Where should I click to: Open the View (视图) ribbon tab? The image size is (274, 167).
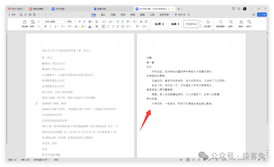coord(142,15)
